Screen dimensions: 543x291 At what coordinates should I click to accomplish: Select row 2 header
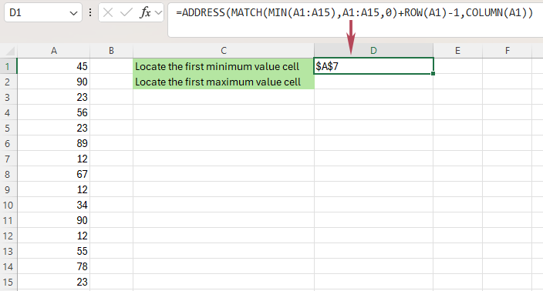click(8, 82)
